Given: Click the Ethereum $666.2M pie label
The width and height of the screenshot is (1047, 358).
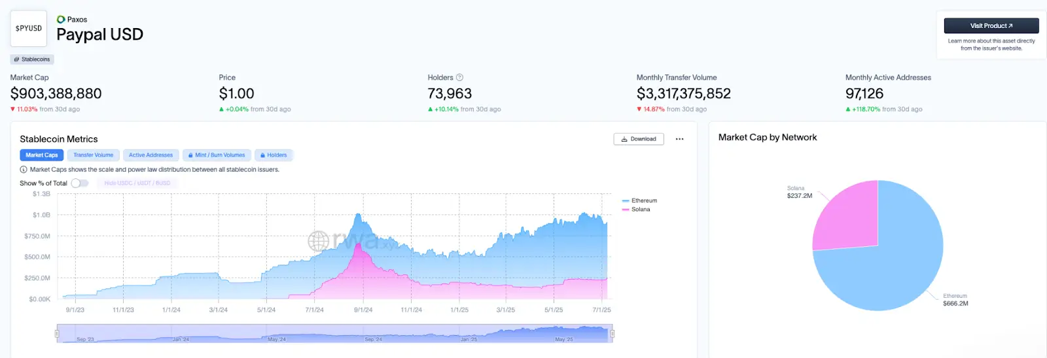Looking at the screenshot, I should (x=955, y=300).
